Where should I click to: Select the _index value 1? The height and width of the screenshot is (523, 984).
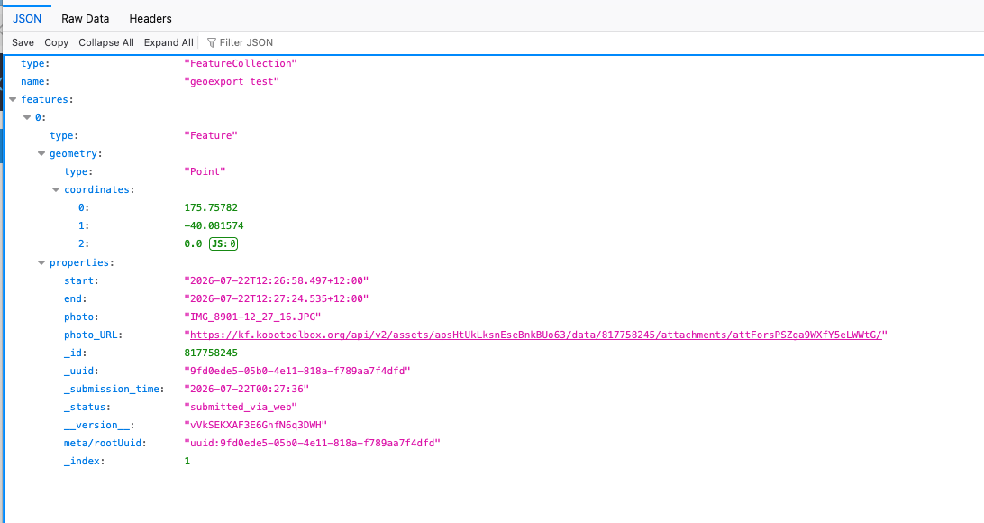pyautogui.click(x=187, y=462)
